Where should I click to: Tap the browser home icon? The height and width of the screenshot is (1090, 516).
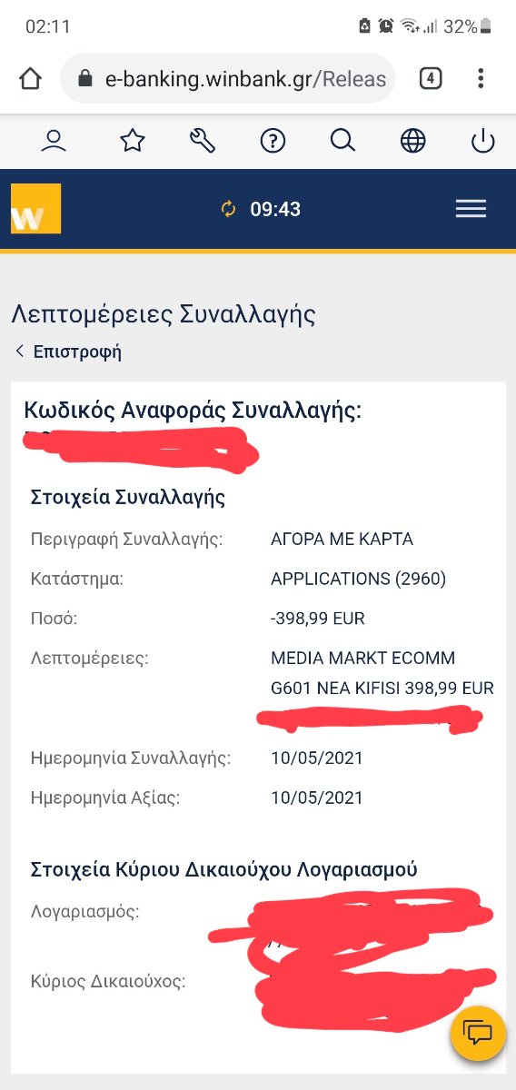click(30, 79)
